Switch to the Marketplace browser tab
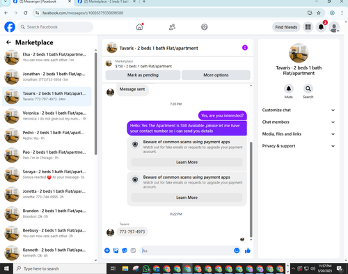 tap(106, 1)
